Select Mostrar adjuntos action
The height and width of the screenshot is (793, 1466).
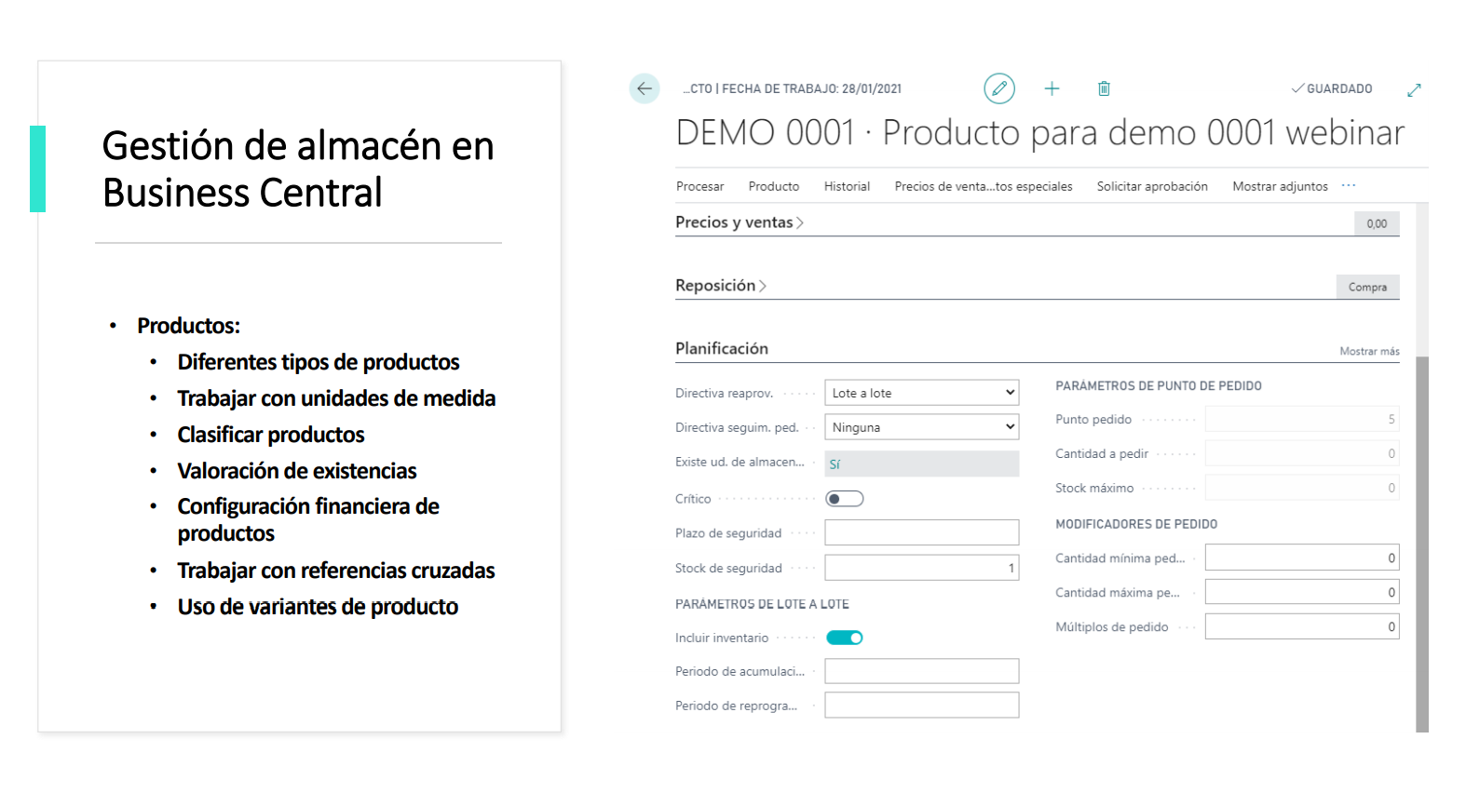(1280, 186)
